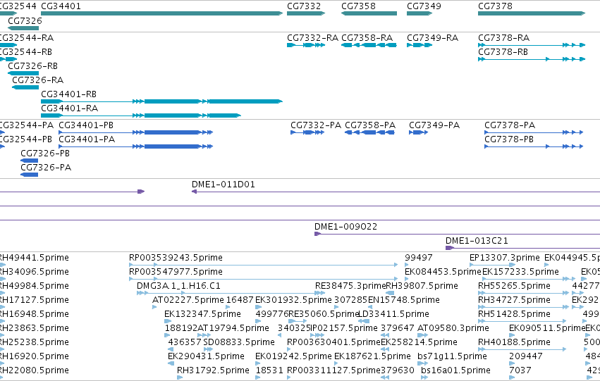Click the CG7349 gene label
600x381 pixels.
[x=424, y=6]
